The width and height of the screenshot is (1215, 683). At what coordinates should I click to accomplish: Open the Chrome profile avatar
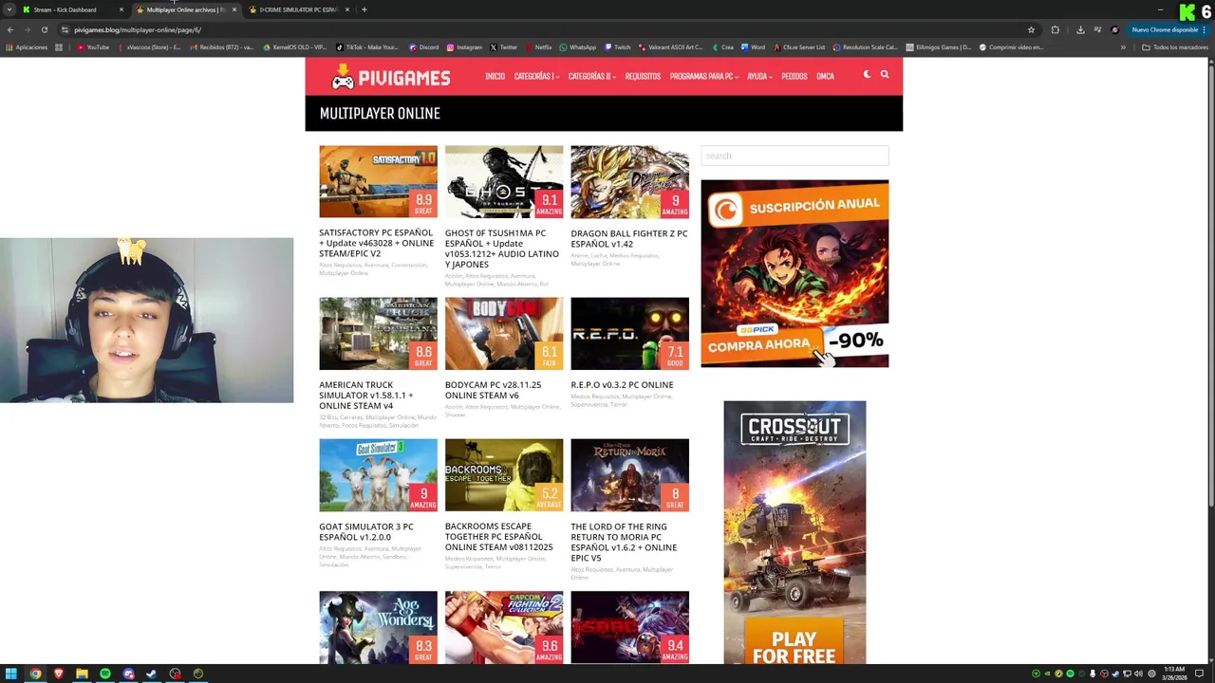coord(1114,29)
